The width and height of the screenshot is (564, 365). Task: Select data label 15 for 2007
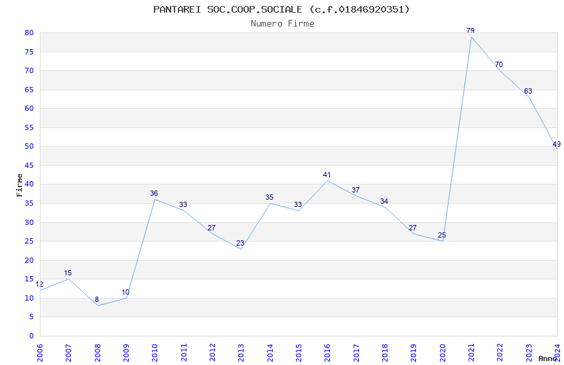coord(68,273)
